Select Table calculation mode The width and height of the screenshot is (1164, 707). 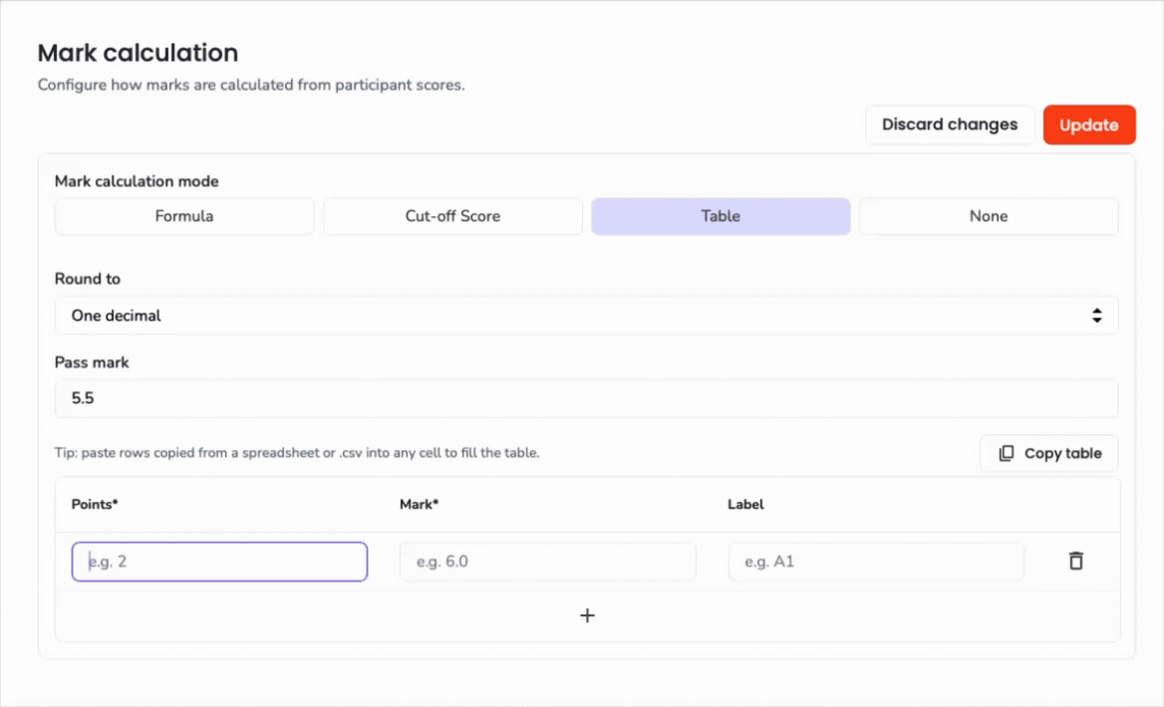(x=721, y=216)
